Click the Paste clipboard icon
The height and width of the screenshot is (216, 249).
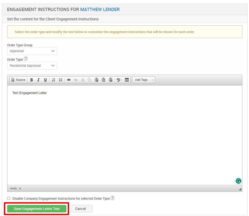(96, 80)
